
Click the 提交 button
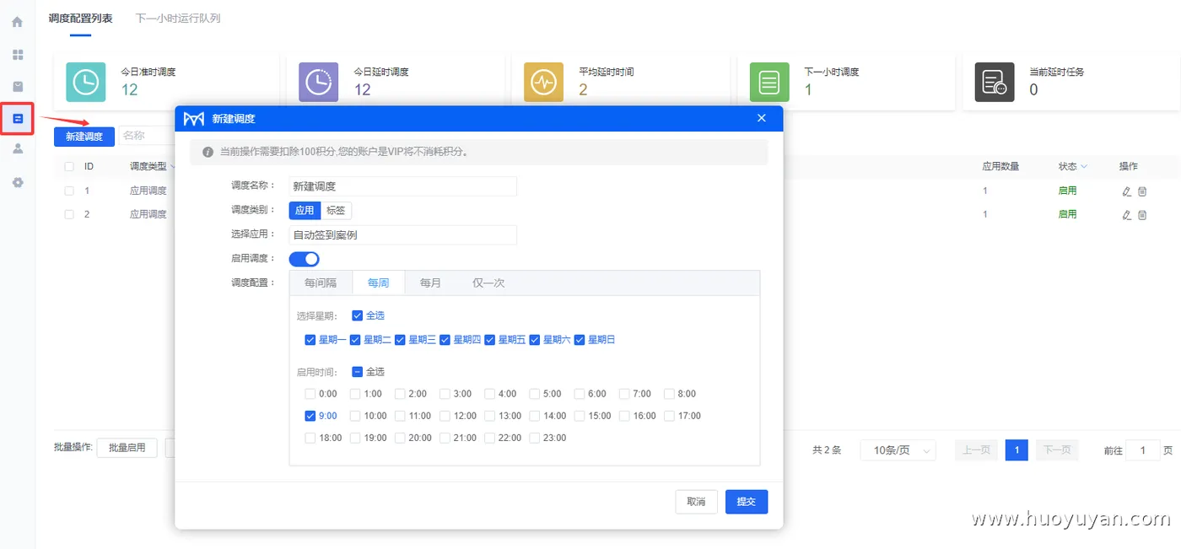click(x=747, y=502)
